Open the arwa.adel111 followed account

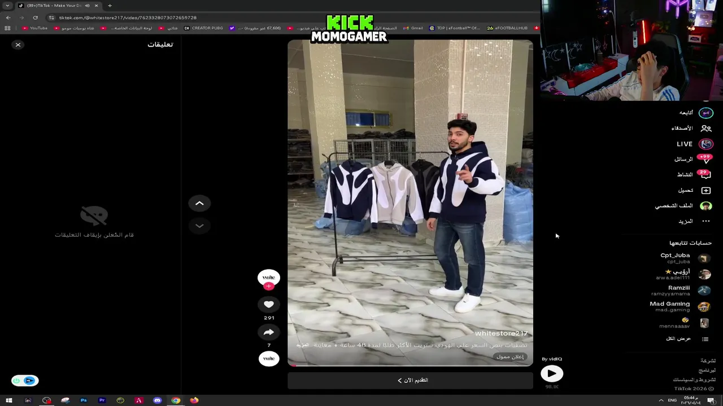683,274
